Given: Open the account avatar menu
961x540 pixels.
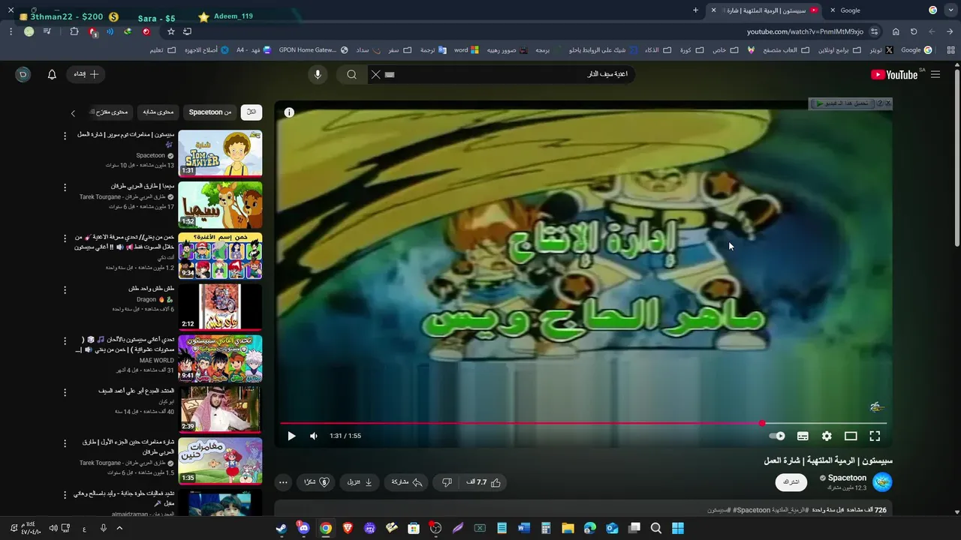Looking at the screenshot, I should (23, 74).
